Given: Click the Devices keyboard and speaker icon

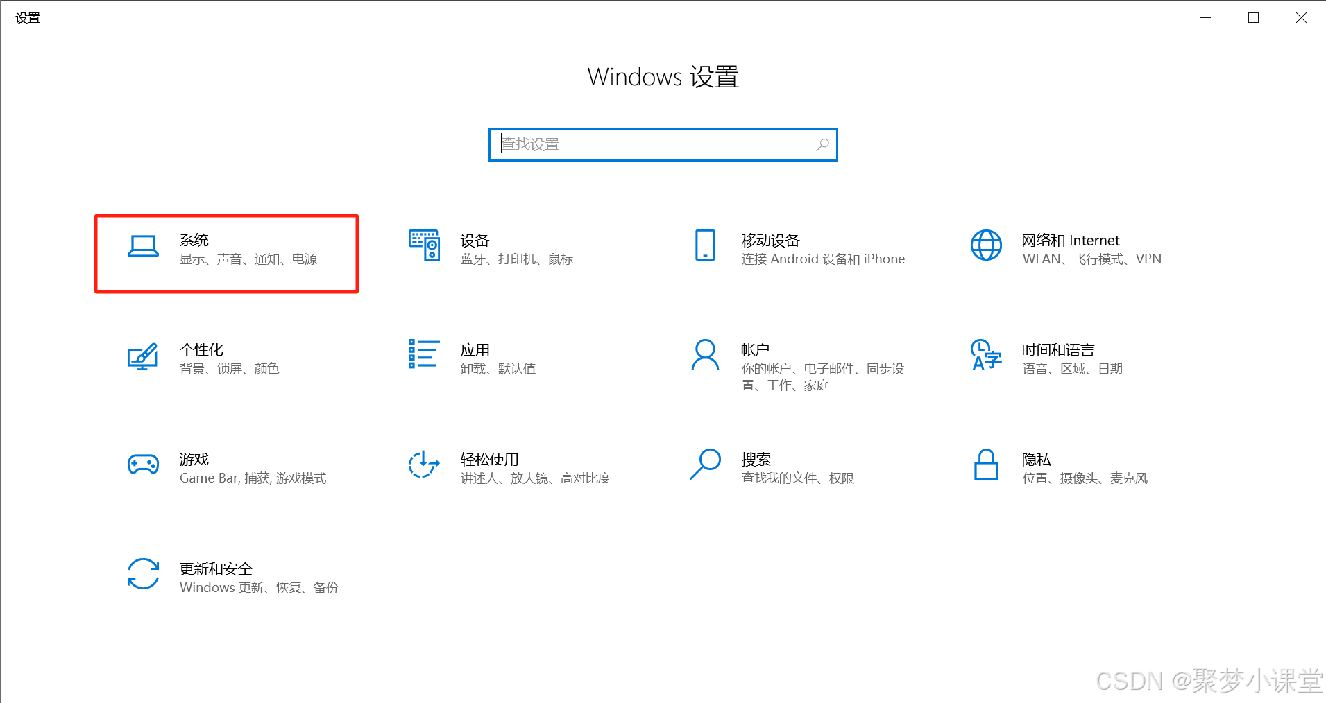Looking at the screenshot, I should click(424, 245).
